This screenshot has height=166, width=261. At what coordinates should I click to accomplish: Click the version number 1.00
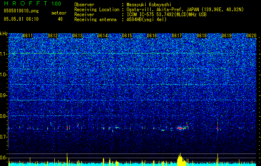56,4
